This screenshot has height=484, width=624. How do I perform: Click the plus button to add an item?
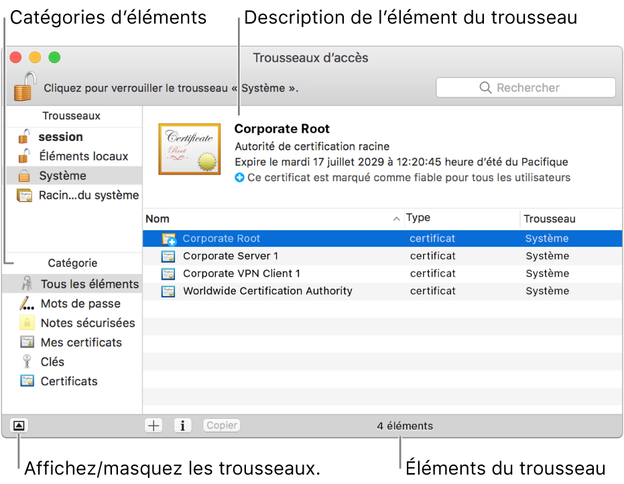click(x=153, y=426)
